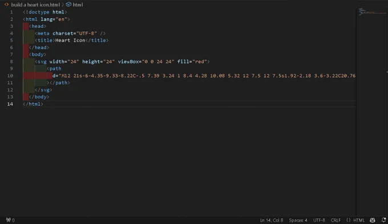388x224 pixels.
Task: Click the ports forwarding icon in status bar
Action: pos(10,220)
